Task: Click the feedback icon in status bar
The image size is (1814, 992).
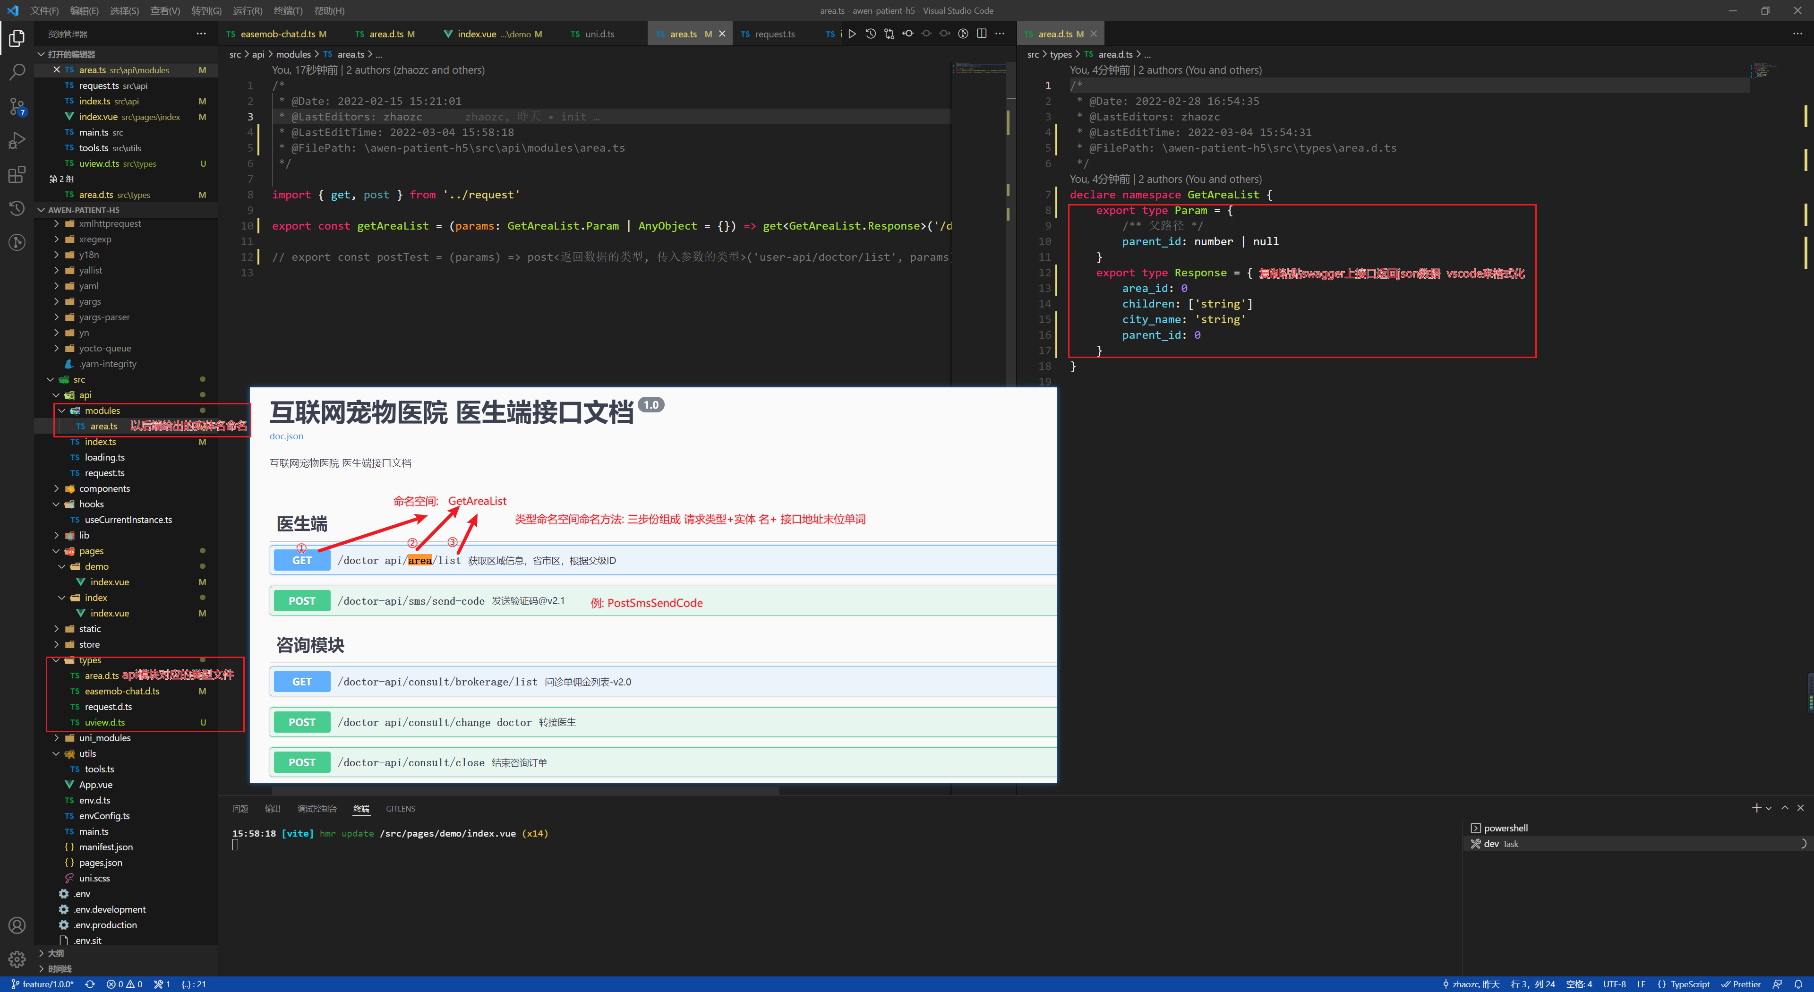Action: pos(1777,984)
